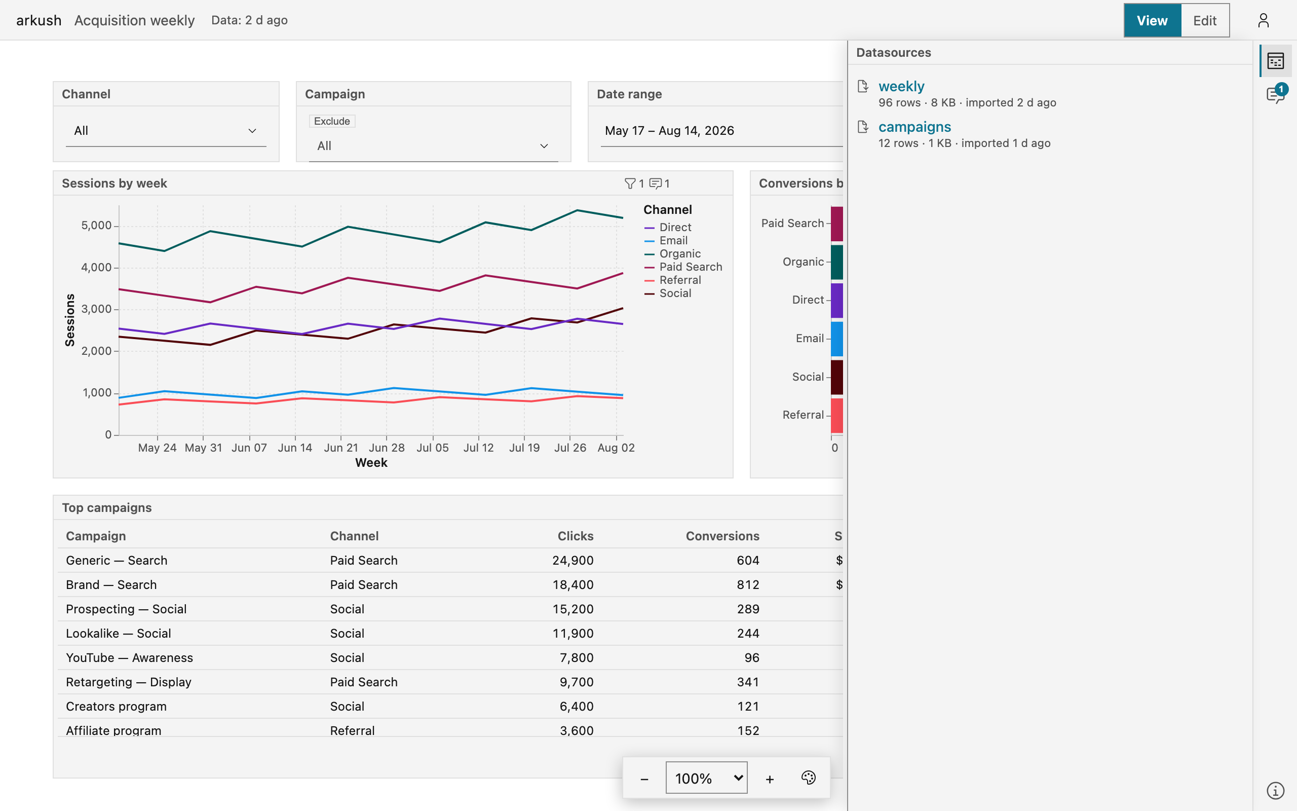Image resolution: width=1297 pixels, height=811 pixels.
Task: Open the info icon at bottom right
Action: tap(1276, 790)
